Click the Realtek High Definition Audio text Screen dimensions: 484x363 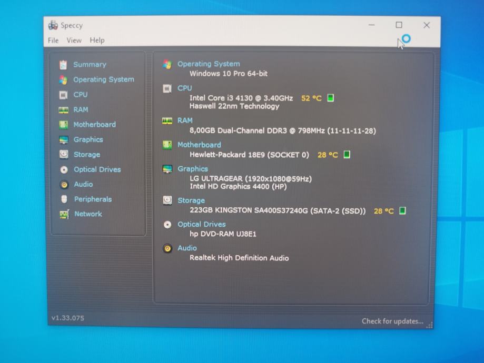tap(239, 258)
